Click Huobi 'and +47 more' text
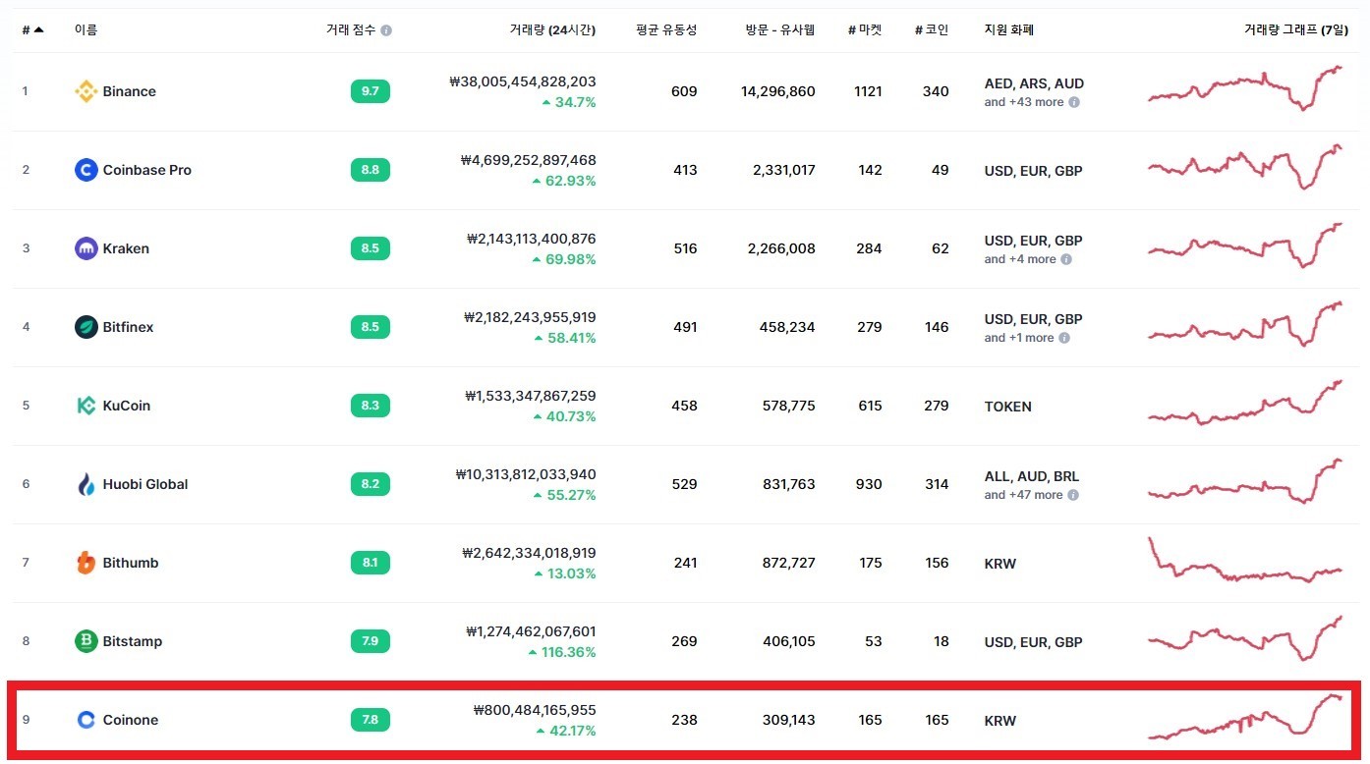1370x764 pixels. 1024,495
